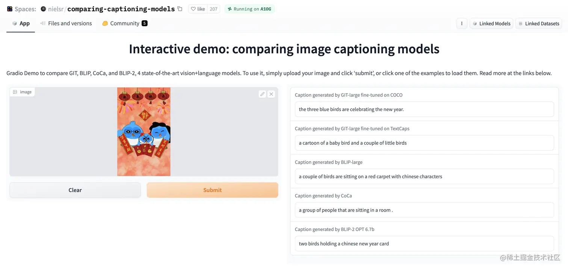
Task: Open the Files and versions tab
Action: [x=66, y=23]
